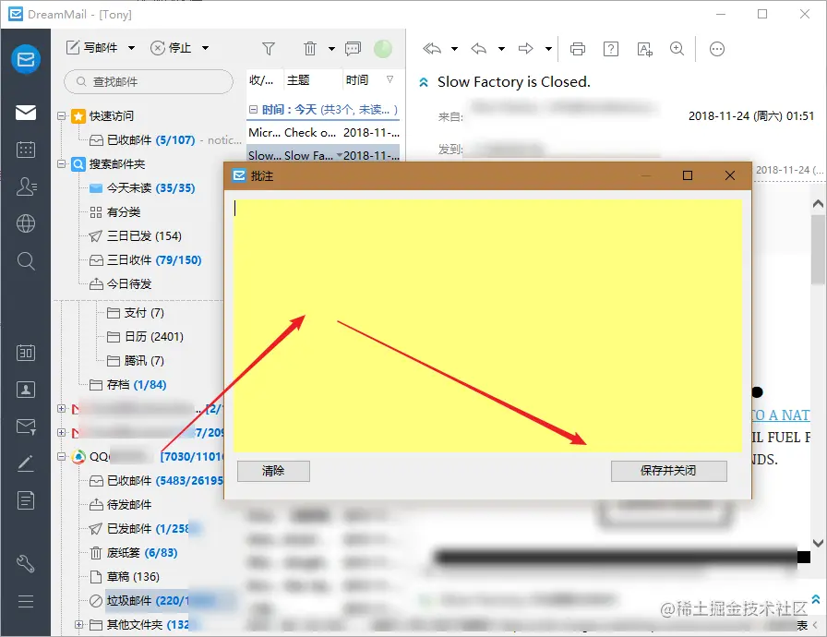Screen dimensions: 827x637
Task: Click the print icon in reading toolbar
Action: click(578, 49)
